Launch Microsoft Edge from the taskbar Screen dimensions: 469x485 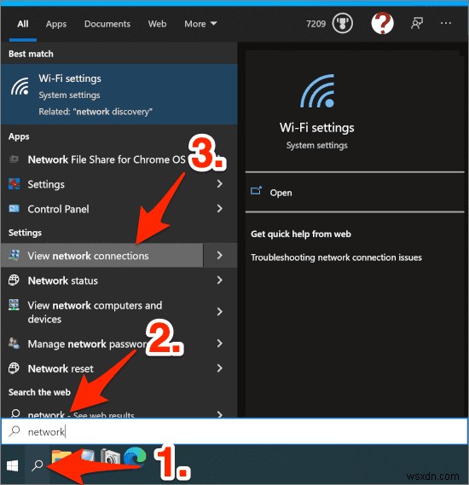click(x=135, y=457)
